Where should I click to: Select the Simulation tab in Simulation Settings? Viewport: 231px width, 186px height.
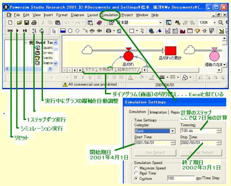pyautogui.click(x=137, y=112)
